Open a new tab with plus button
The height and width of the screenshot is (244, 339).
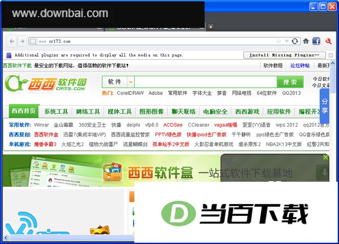coord(211,27)
